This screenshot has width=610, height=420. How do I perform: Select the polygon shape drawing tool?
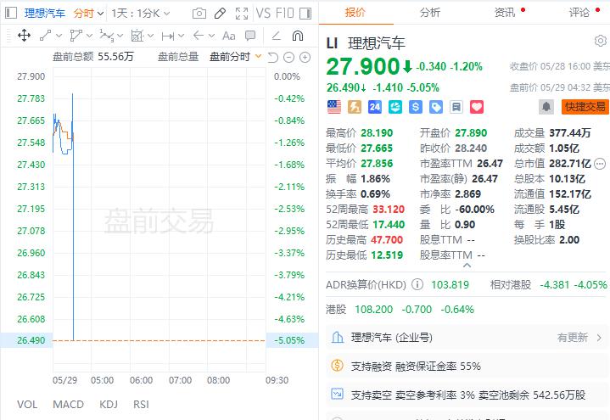[x=76, y=36]
